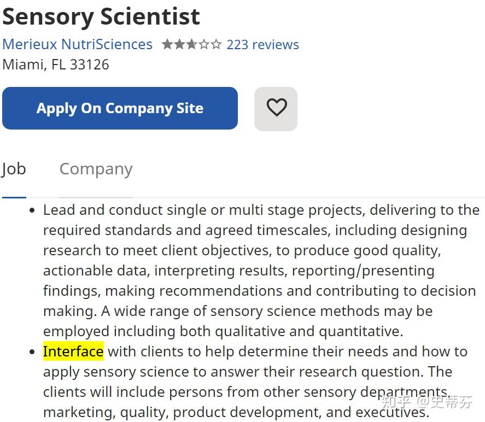
Task: Click the yellow highlighted Interface word
Action: 73,351
